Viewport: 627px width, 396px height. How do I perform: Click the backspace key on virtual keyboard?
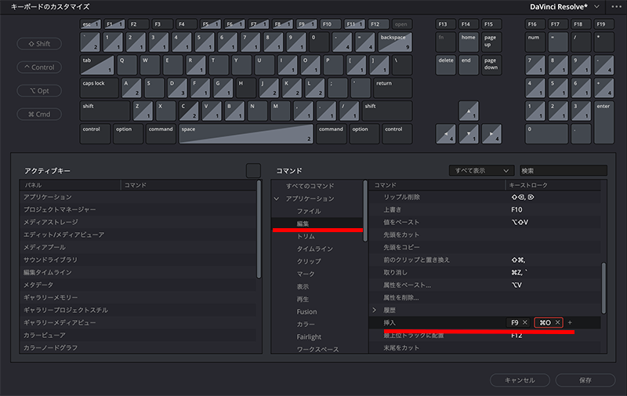tap(395, 42)
